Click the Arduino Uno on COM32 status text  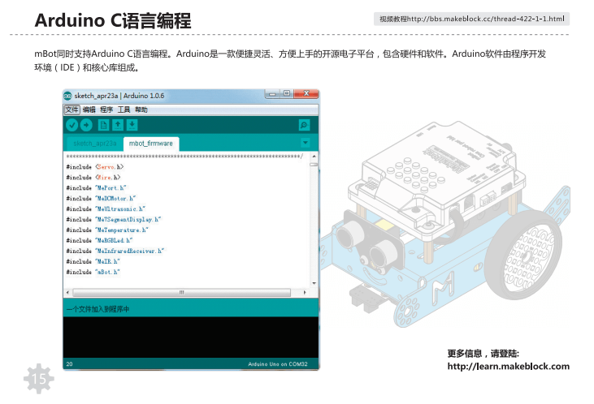click(x=278, y=364)
